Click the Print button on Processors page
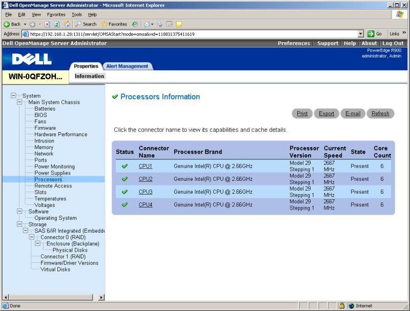 [x=302, y=113]
